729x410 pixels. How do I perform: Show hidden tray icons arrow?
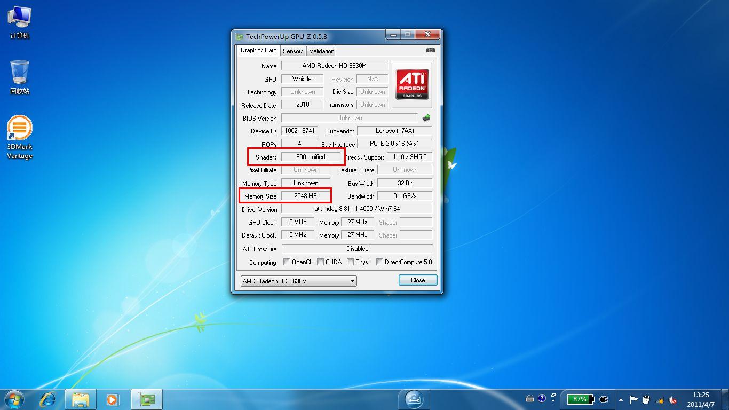point(621,399)
